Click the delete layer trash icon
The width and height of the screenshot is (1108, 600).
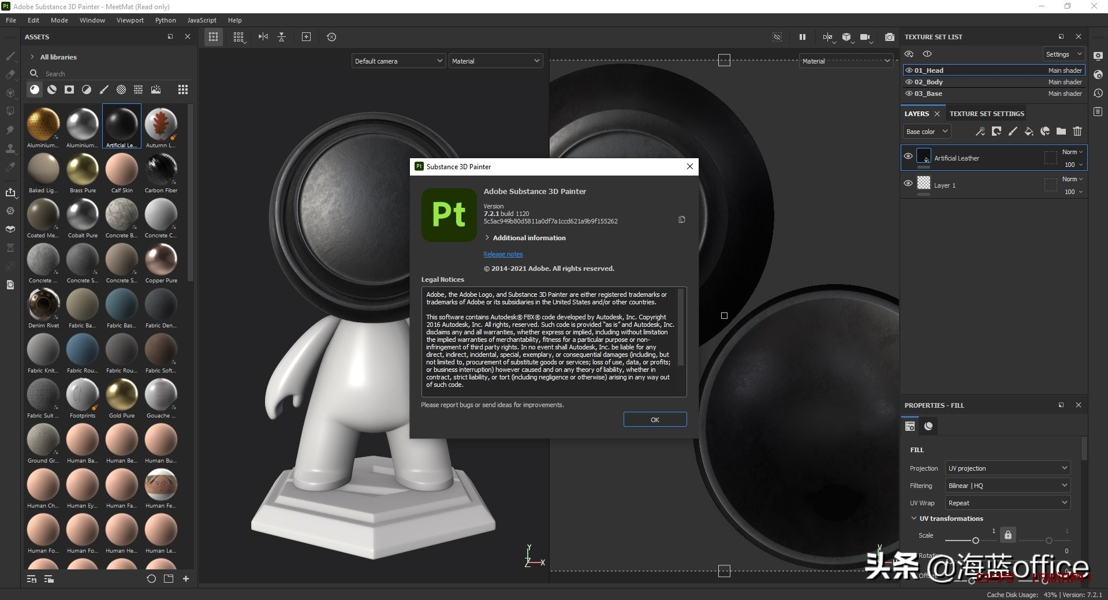click(x=1077, y=132)
